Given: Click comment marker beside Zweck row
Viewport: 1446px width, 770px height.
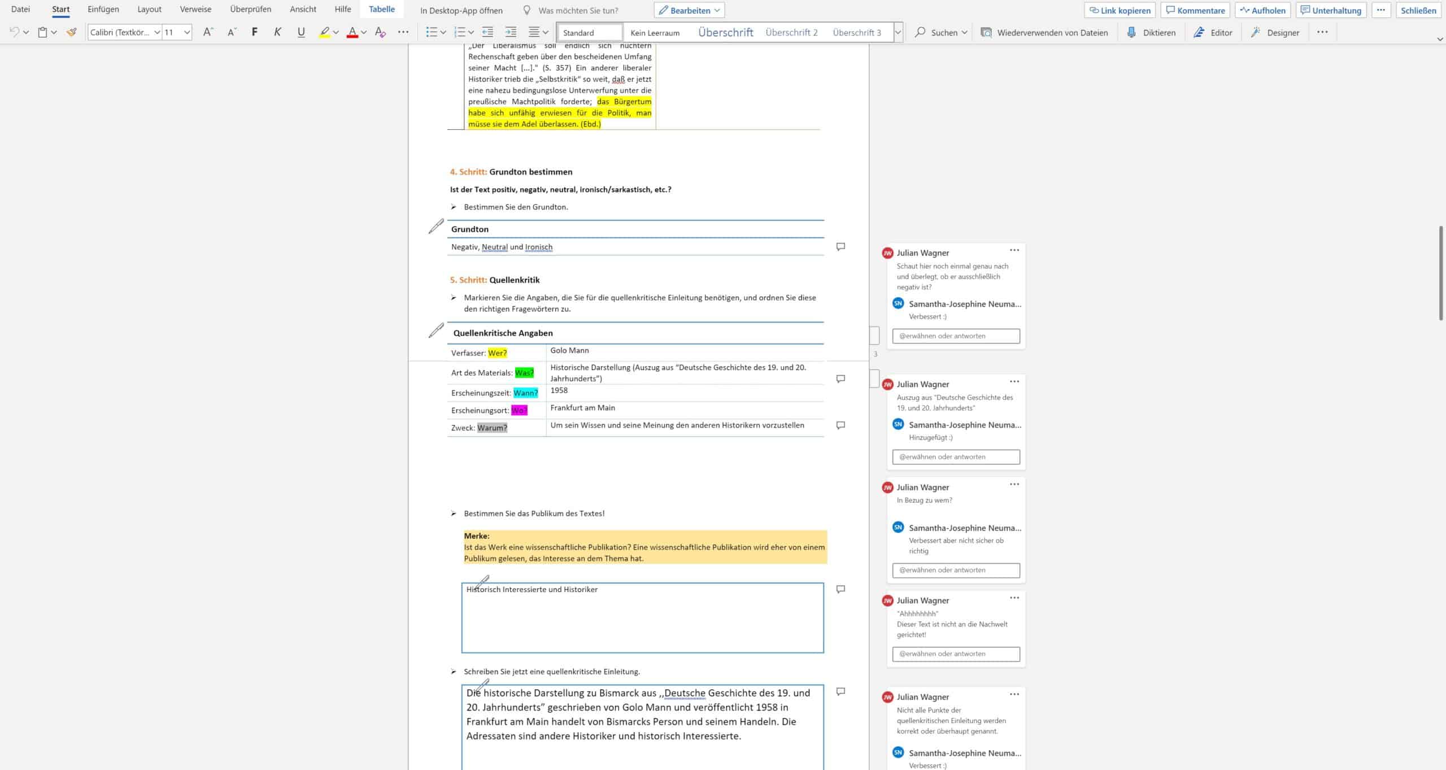Looking at the screenshot, I should click(x=840, y=425).
